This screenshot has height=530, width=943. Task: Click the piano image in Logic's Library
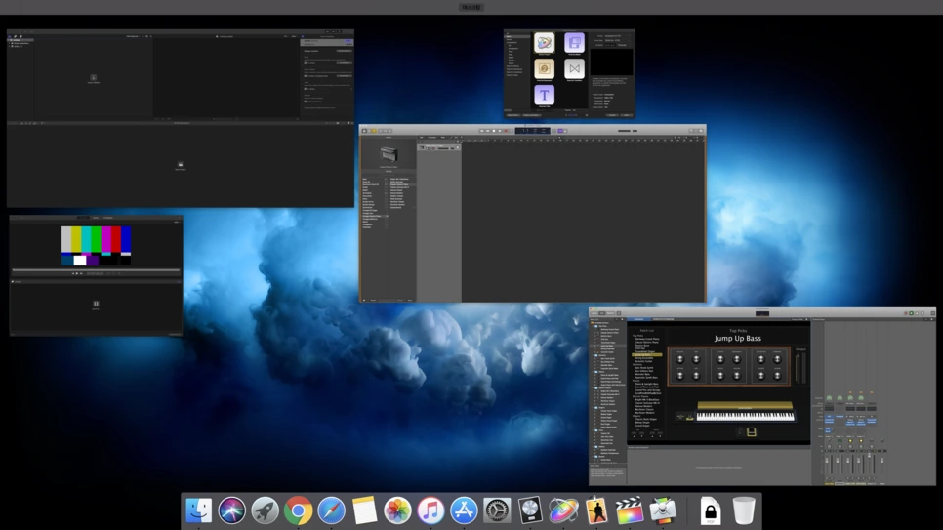(x=389, y=155)
